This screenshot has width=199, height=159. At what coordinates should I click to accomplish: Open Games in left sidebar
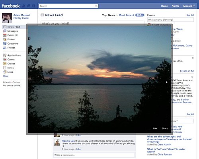click(x=11, y=59)
